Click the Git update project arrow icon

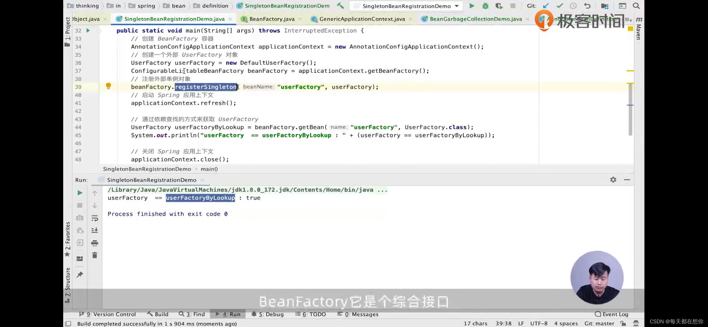click(x=546, y=6)
